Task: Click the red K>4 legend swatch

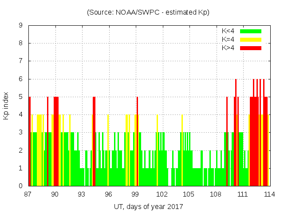Action: pyautogui.click(x=251, y=47)
